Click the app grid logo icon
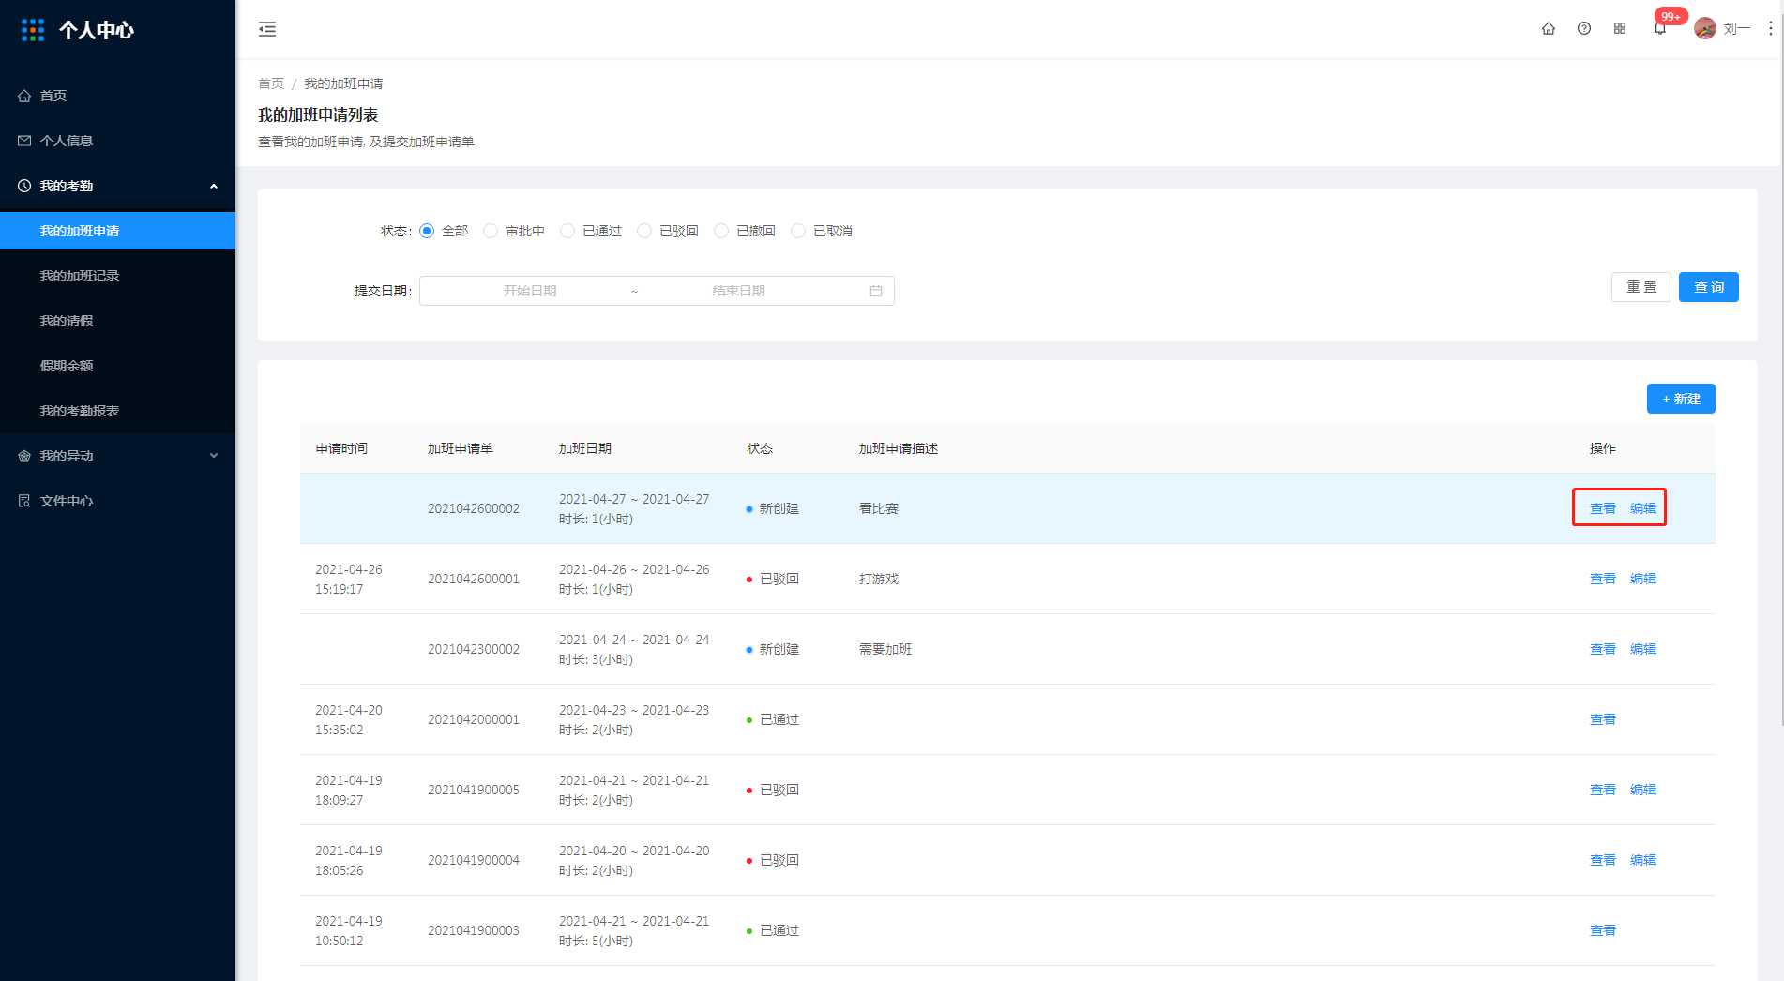The image size is (1784, 981). pos(33,30)
